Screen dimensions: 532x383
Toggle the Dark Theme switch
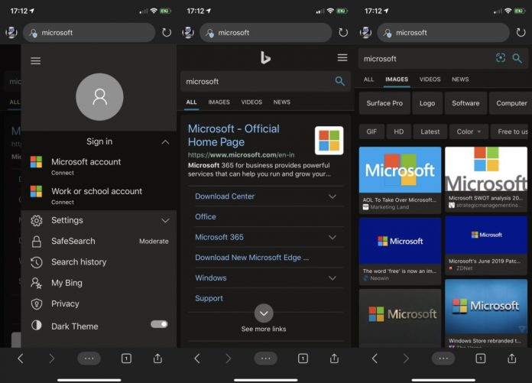[159, 324]
